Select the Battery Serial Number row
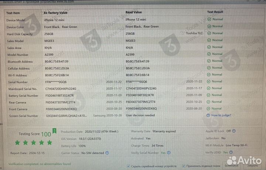The width and height of the screenshot is (266, 170). pyautogui.click(x=23, y=96)
